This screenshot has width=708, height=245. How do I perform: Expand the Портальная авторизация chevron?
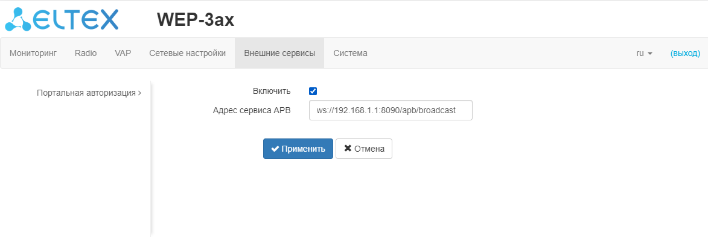(139, 93)
